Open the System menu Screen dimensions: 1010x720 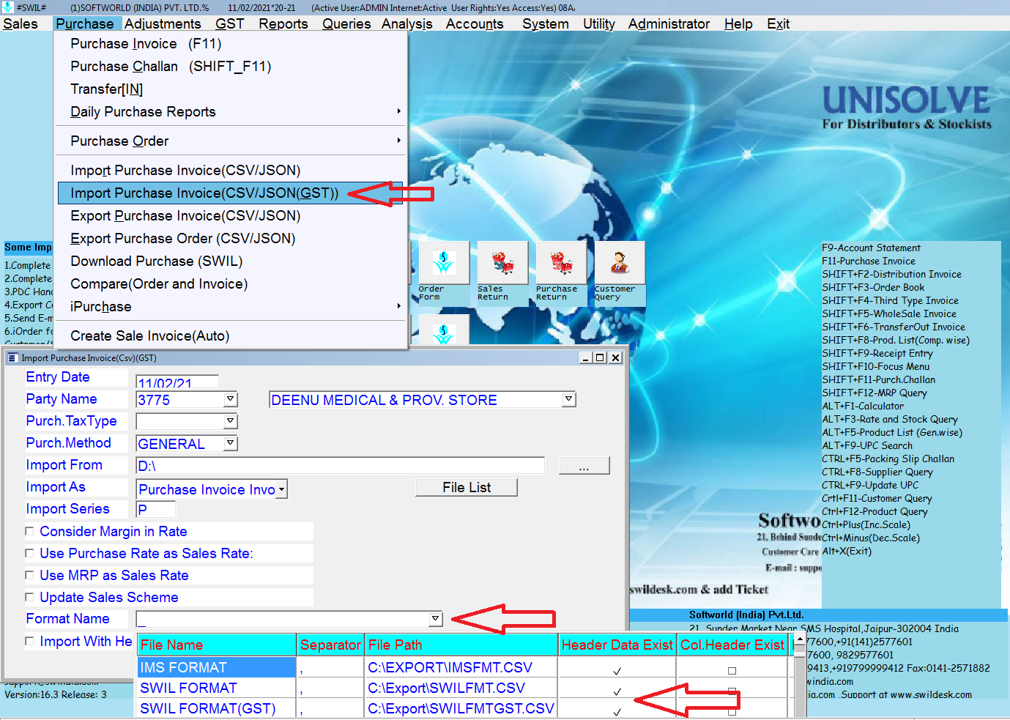pos(546,23)
